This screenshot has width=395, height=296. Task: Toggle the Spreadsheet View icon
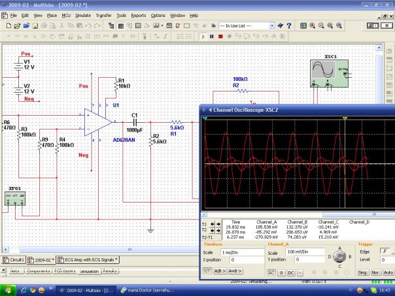coord(121,25)
